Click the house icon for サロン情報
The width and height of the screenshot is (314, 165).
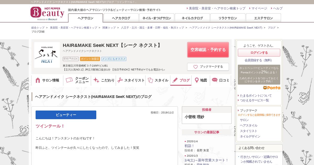[38, 80]
